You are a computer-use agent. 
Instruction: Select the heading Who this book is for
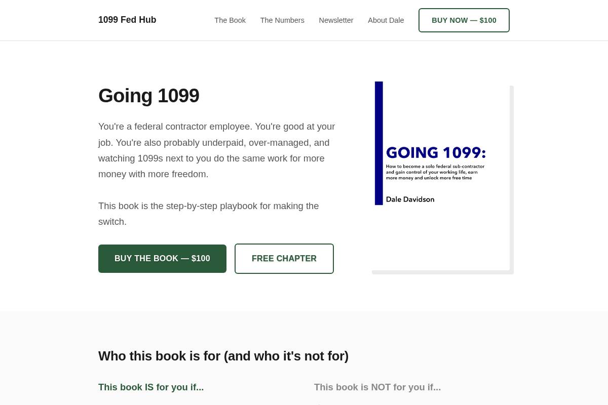coord(223,356)
